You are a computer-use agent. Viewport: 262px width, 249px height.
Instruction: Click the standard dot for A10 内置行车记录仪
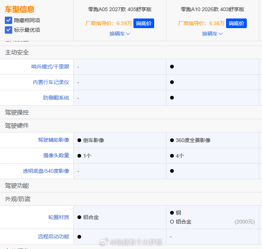[172, 82]
